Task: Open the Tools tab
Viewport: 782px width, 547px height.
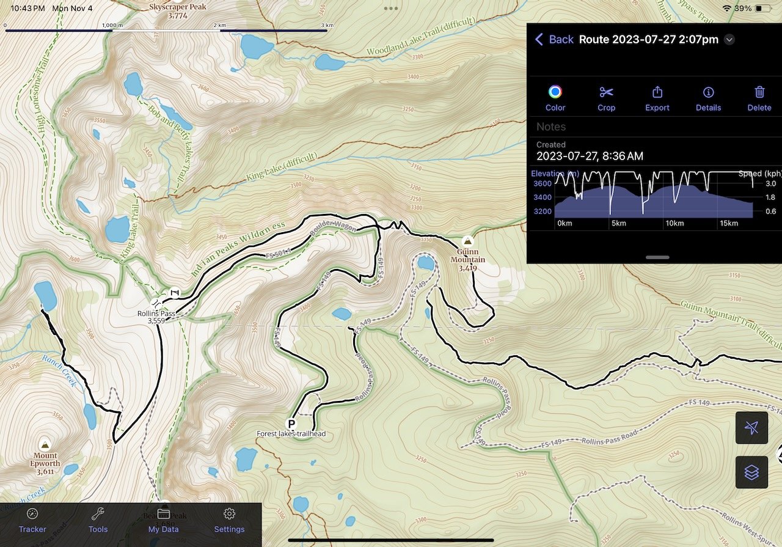Action: (98, 520)
